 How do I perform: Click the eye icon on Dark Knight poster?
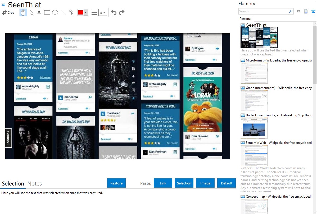[x=133, y=61]
